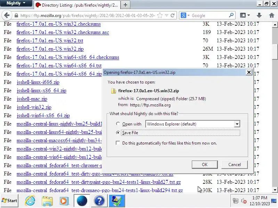
Task: Click the show desktop monitor icon
Action: point(274,201)
